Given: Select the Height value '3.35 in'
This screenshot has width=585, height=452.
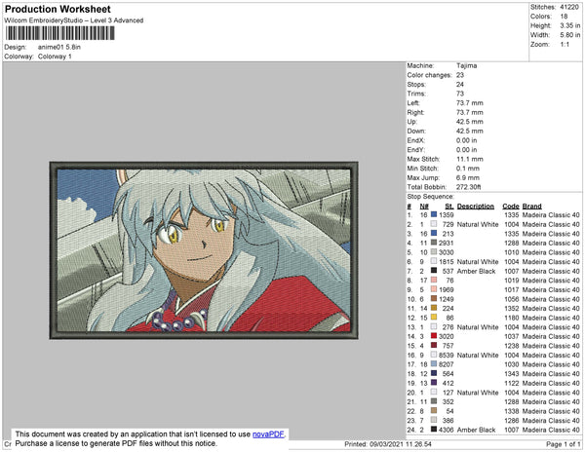Looking at the screenshot, I should 570,25.
